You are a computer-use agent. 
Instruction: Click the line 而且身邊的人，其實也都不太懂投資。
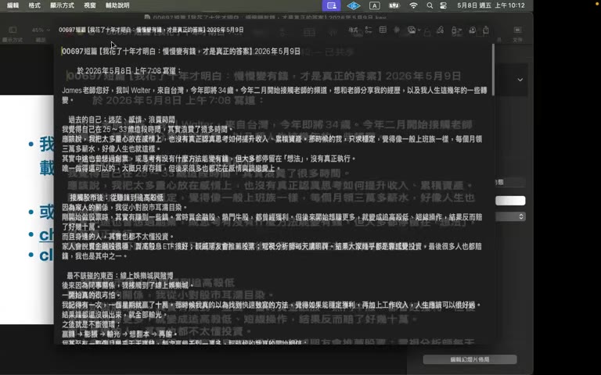(x=118, y=237)
